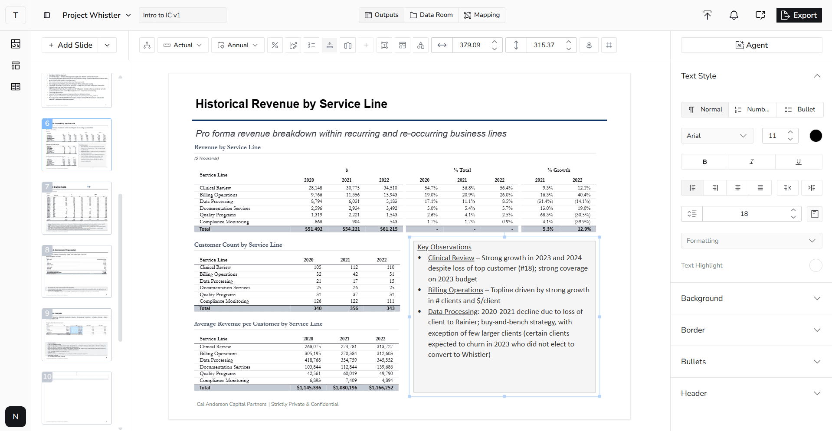The width and height of the screenshot is (832, 431).
Task: Enable underline formatting in Text Style panel
Action: (798, 161)
